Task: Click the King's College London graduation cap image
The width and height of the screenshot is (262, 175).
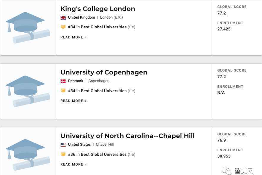Action: [x=28, y=28]
